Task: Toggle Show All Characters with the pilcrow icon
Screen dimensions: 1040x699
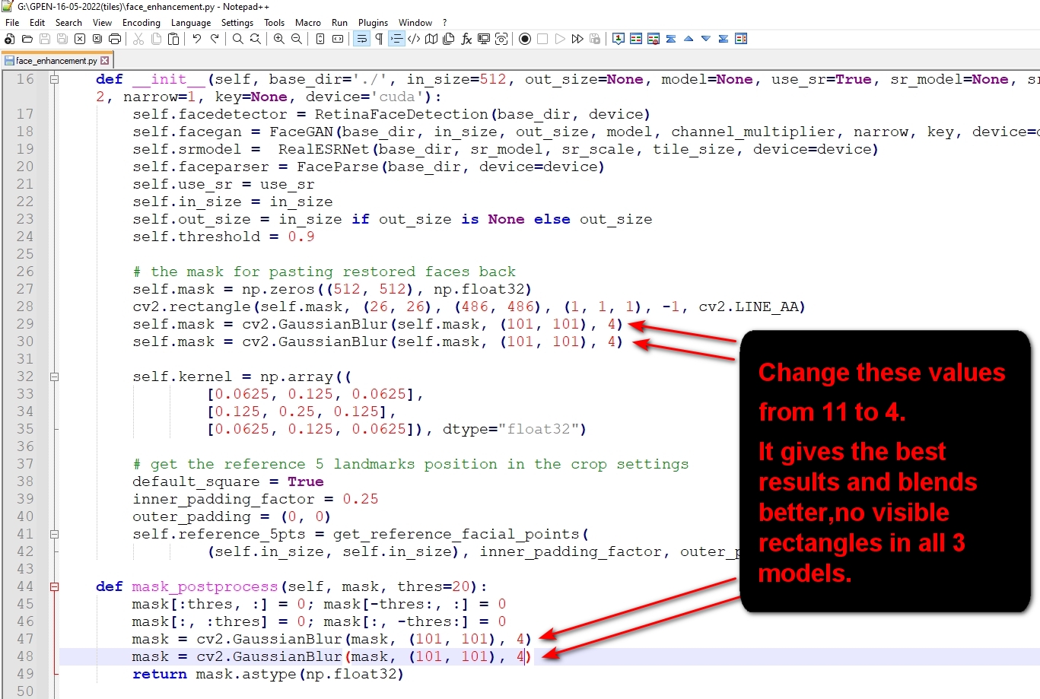Action: click(379, 38)
